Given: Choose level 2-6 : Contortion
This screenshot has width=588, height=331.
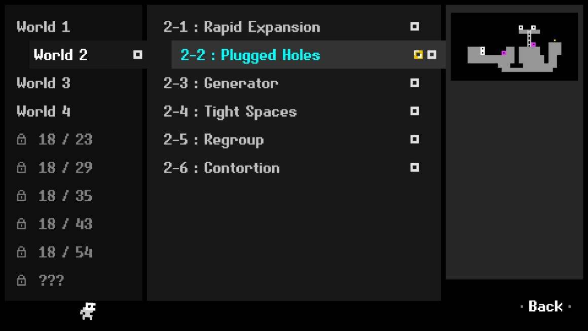Looking at the screenshot, I should (x=222, y=168).
